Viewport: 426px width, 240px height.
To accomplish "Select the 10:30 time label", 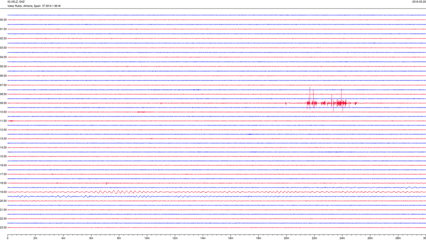I will [3, 112].
